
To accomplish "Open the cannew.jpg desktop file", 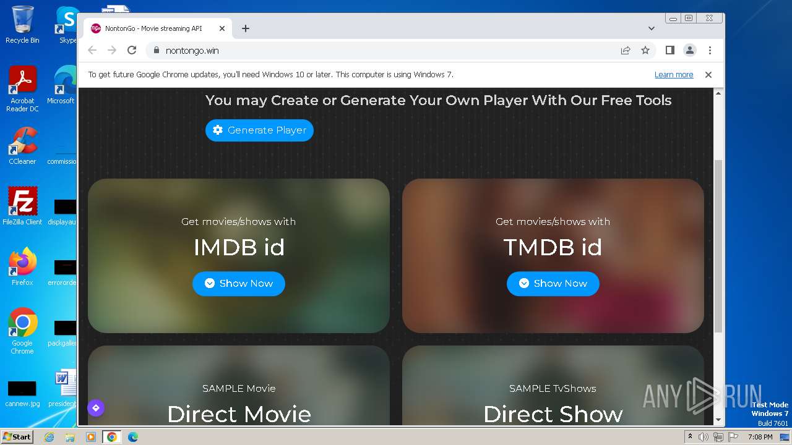I will (x=22, y=393).
